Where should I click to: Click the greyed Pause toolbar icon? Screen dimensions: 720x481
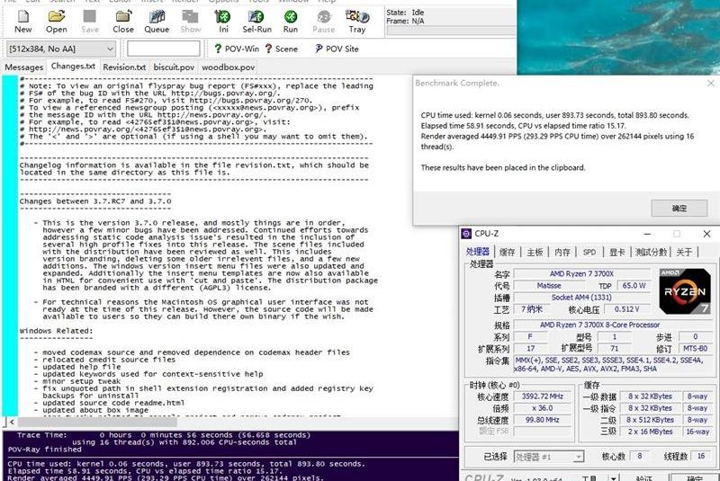pyautogui.click(x=323, y=22)
